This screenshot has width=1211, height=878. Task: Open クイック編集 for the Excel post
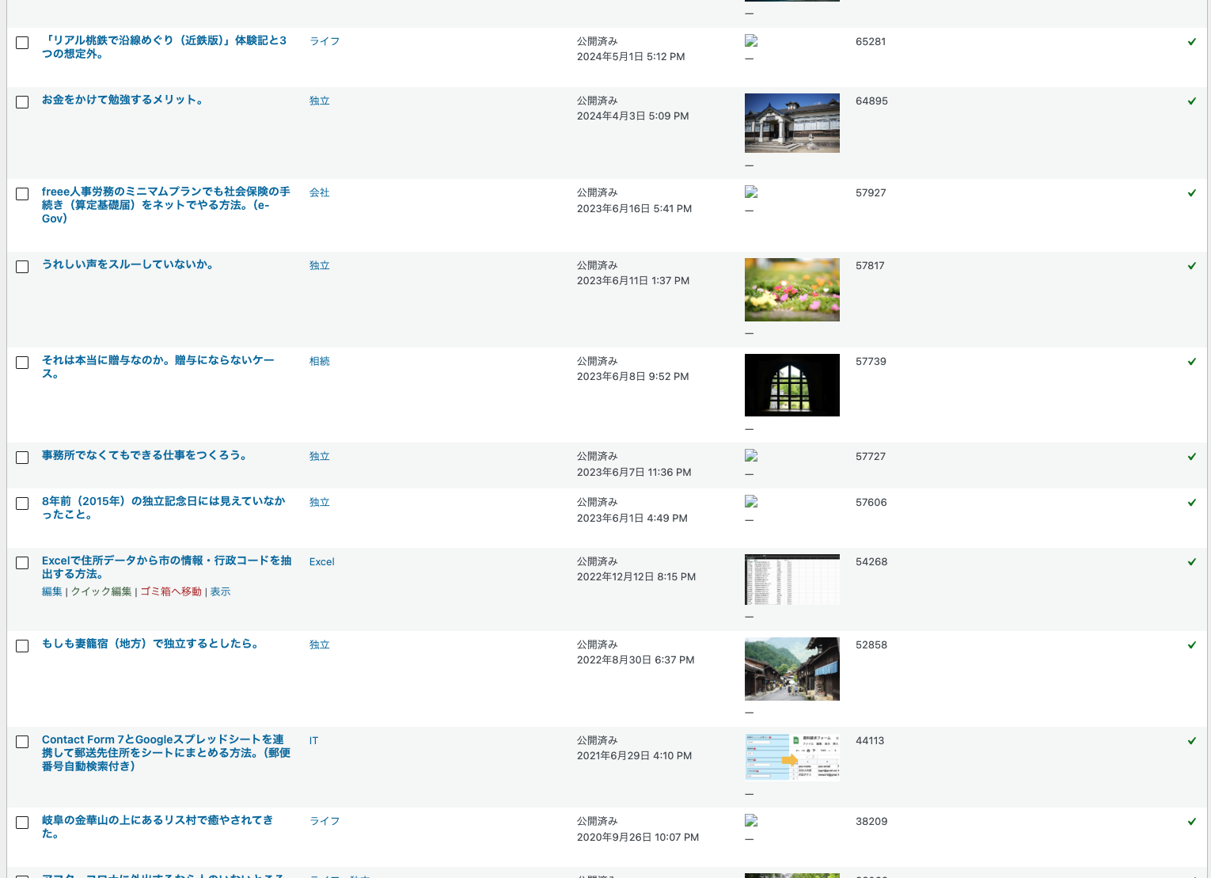click(101, 591)
